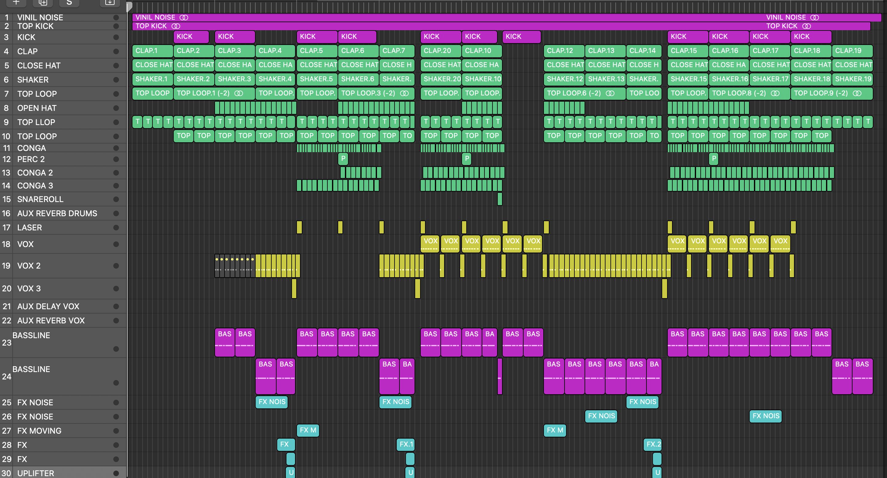The width and height of the screenshot is (887, 478).
Task: Select track header KICK
Action: (63, 37)
